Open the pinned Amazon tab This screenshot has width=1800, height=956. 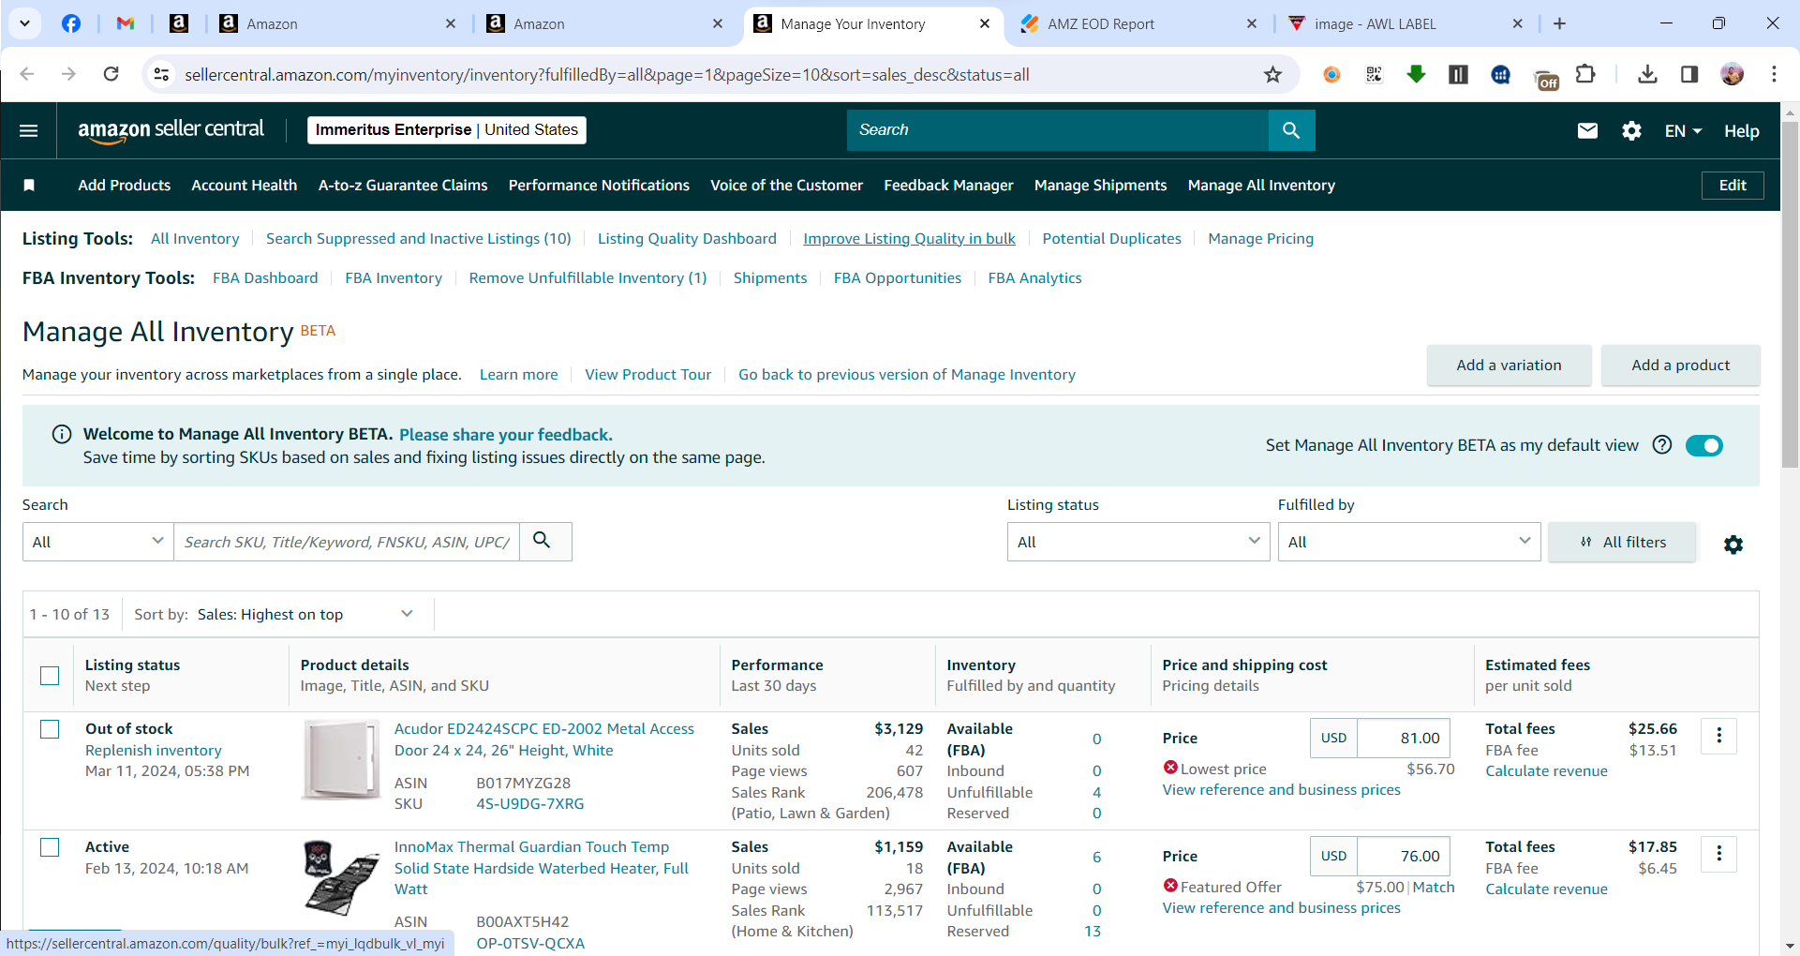(178, 23)
